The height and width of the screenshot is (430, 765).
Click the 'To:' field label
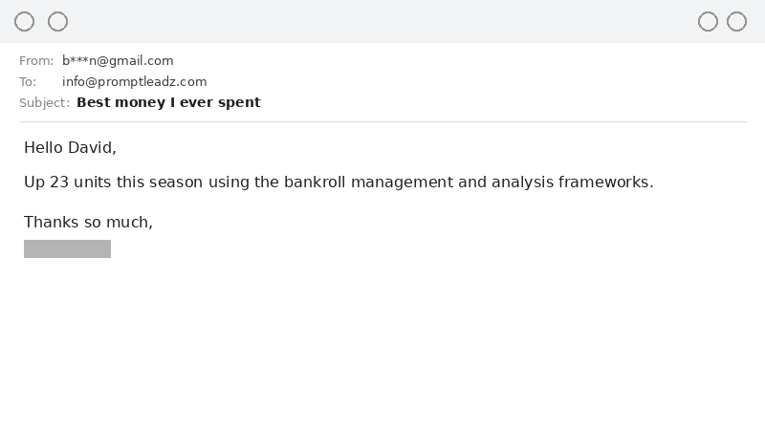tap(28, 82)
